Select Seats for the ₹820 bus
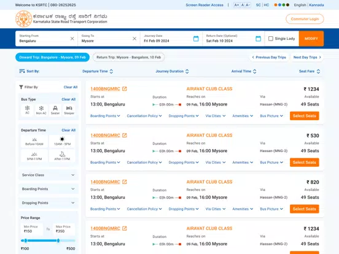Screen dimensions: 339x254 click(305, 209)
